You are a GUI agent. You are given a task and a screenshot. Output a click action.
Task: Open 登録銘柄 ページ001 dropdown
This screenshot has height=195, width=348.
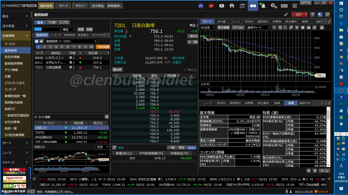(71, 41)
